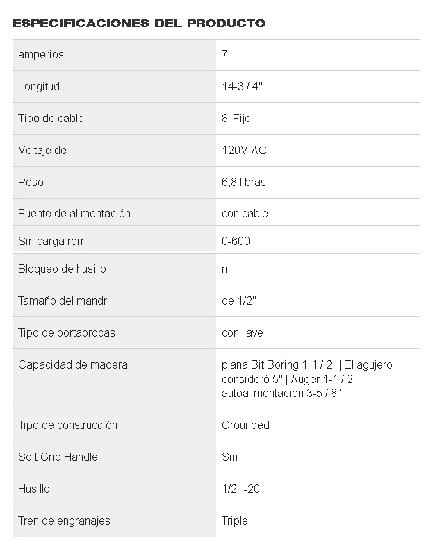Click the 'con cable' value cell

[245, 214]
